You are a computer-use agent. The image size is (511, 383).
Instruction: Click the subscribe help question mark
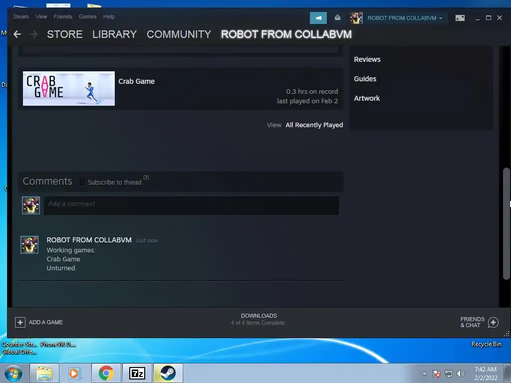point(146,178)
